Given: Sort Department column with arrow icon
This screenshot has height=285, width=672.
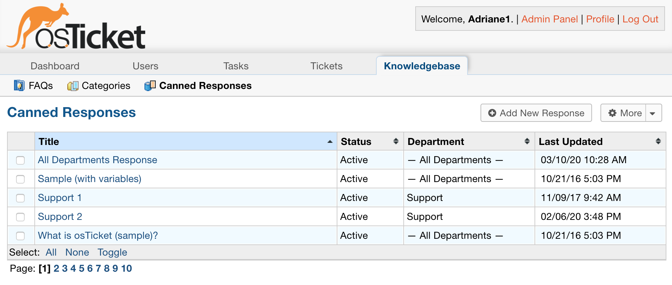Looking at the screenshot, I should 527,141.
